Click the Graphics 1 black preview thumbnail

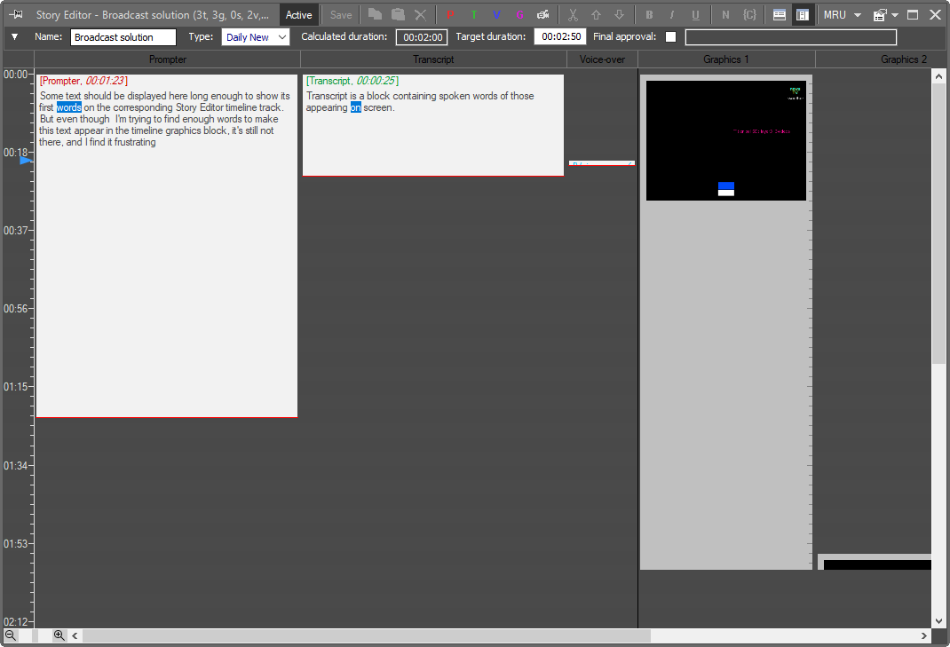tap(726, 140)
